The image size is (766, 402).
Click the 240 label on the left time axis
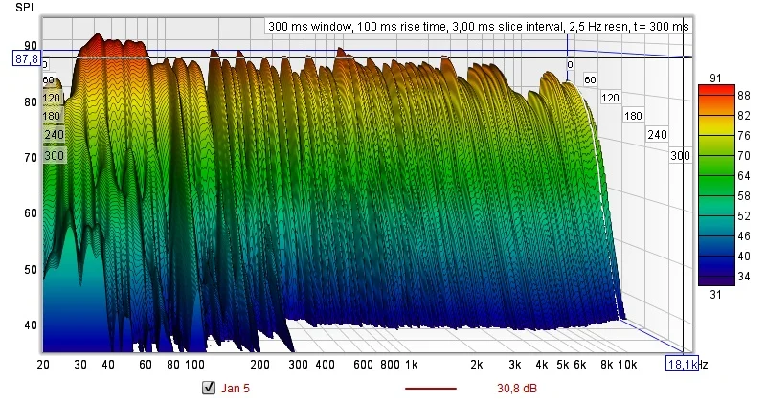55,134
